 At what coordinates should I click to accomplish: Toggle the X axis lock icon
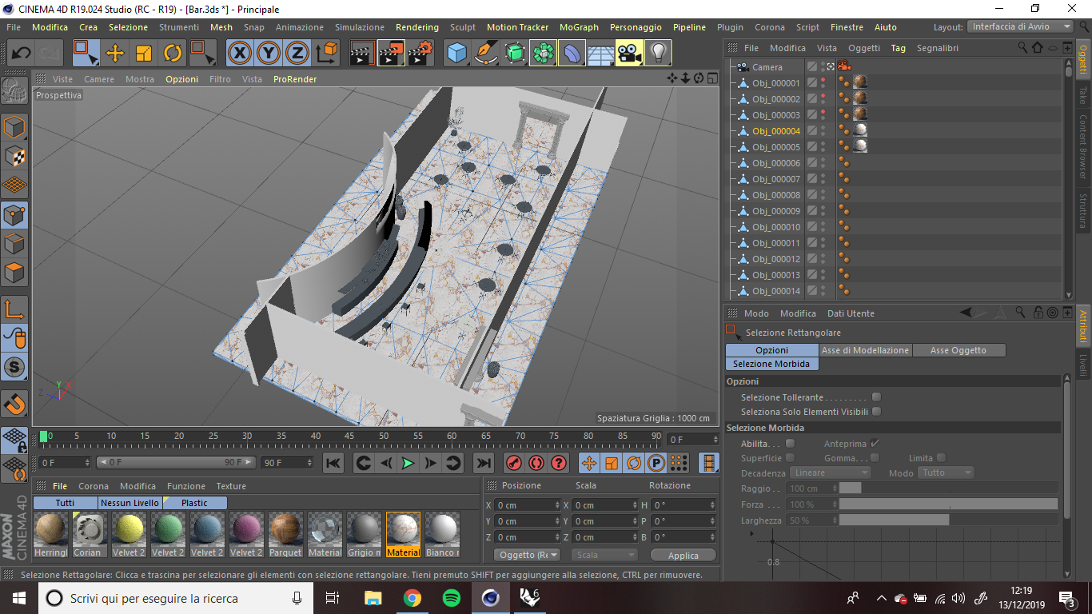click(239, 54)
